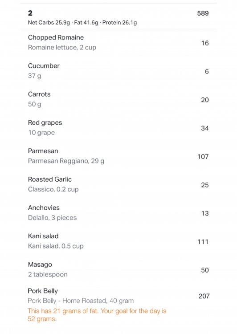The height and width of the screenshot is (334, 237).
Task: Tap the meal 2 header
Action: (x=118, y=16)
